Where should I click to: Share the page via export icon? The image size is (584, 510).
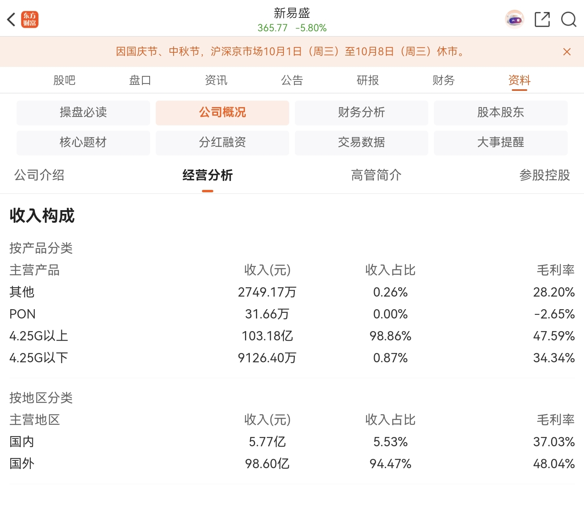542,19
